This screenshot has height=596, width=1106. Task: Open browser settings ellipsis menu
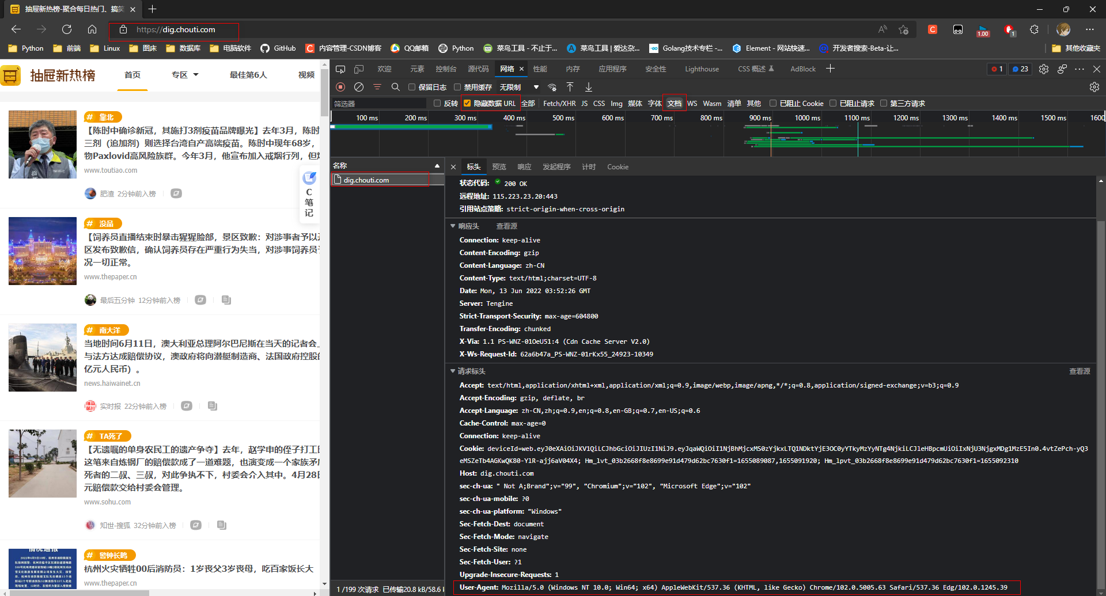click(x=1090, y=29)
